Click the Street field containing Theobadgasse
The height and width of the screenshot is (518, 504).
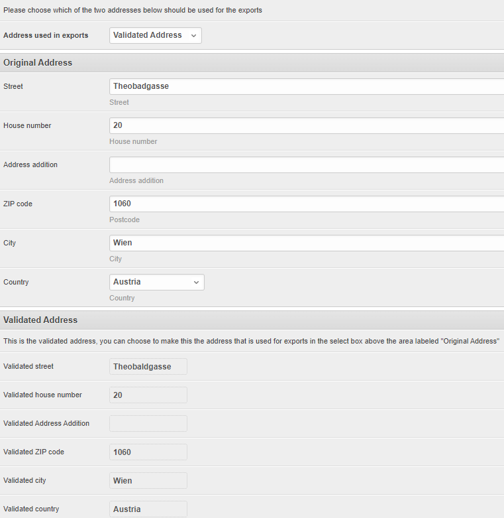click(307, 86)
